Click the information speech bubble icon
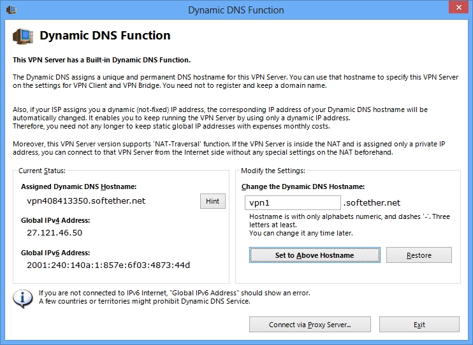 pyautogui.click(x=22, y=299)
